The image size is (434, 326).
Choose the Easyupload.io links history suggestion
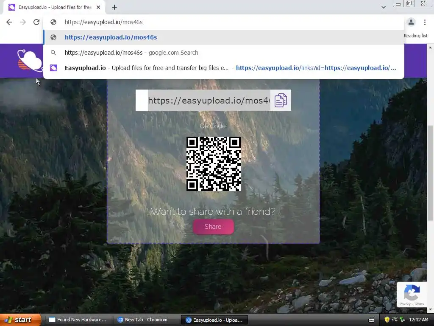pos(224,68)
